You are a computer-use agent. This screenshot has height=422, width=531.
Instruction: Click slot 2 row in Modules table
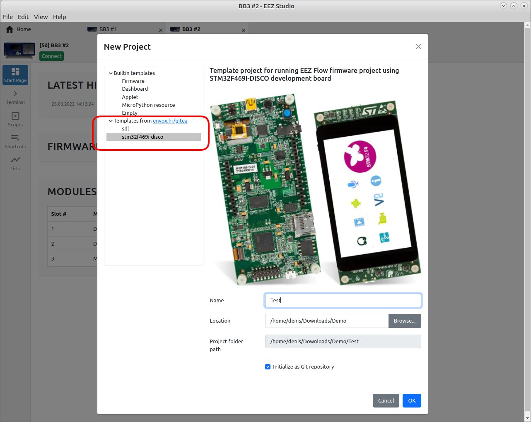click(x=72, y=244)
